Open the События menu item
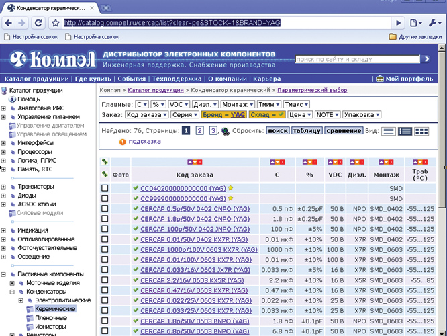The width and height of the screenshot is (447, 336). (132, 79)
